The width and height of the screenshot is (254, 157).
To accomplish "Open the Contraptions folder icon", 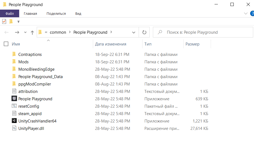I will (14, 54).
